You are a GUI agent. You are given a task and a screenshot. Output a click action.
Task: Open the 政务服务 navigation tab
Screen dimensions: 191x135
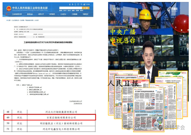[x=52, y=14]
